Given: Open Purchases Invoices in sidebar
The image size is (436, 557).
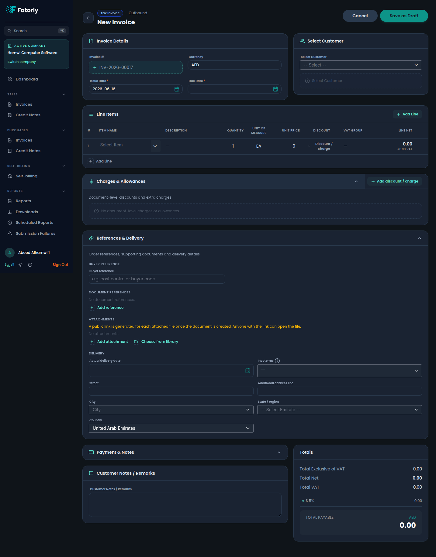Looking at the screenshot, I should pos(36,140).
